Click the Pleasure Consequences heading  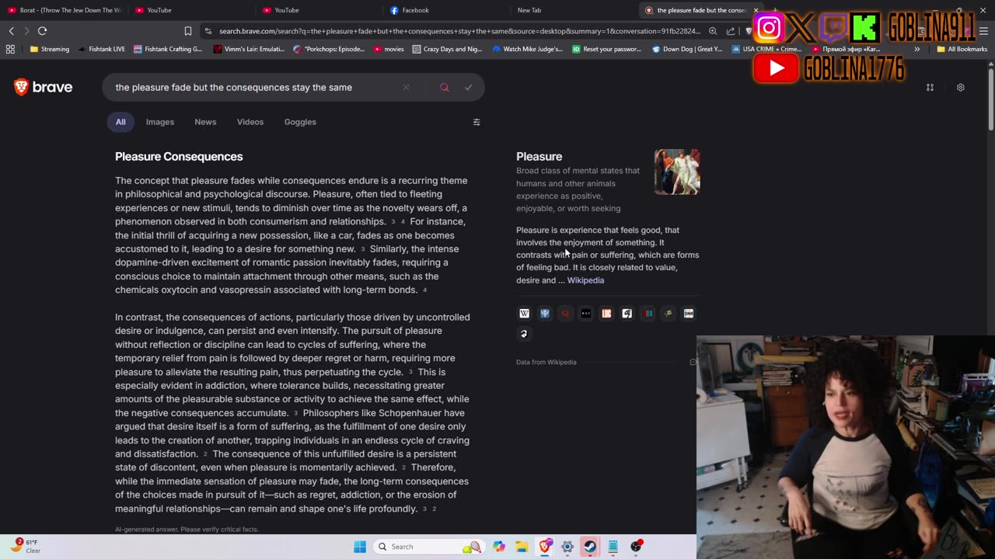pyautogui.click(x=179, y=157)
